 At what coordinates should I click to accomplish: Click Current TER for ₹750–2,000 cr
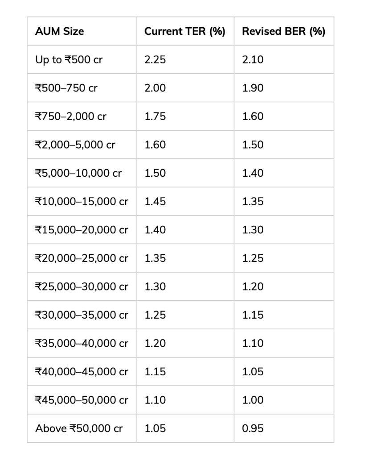click(x=155, y=116)
